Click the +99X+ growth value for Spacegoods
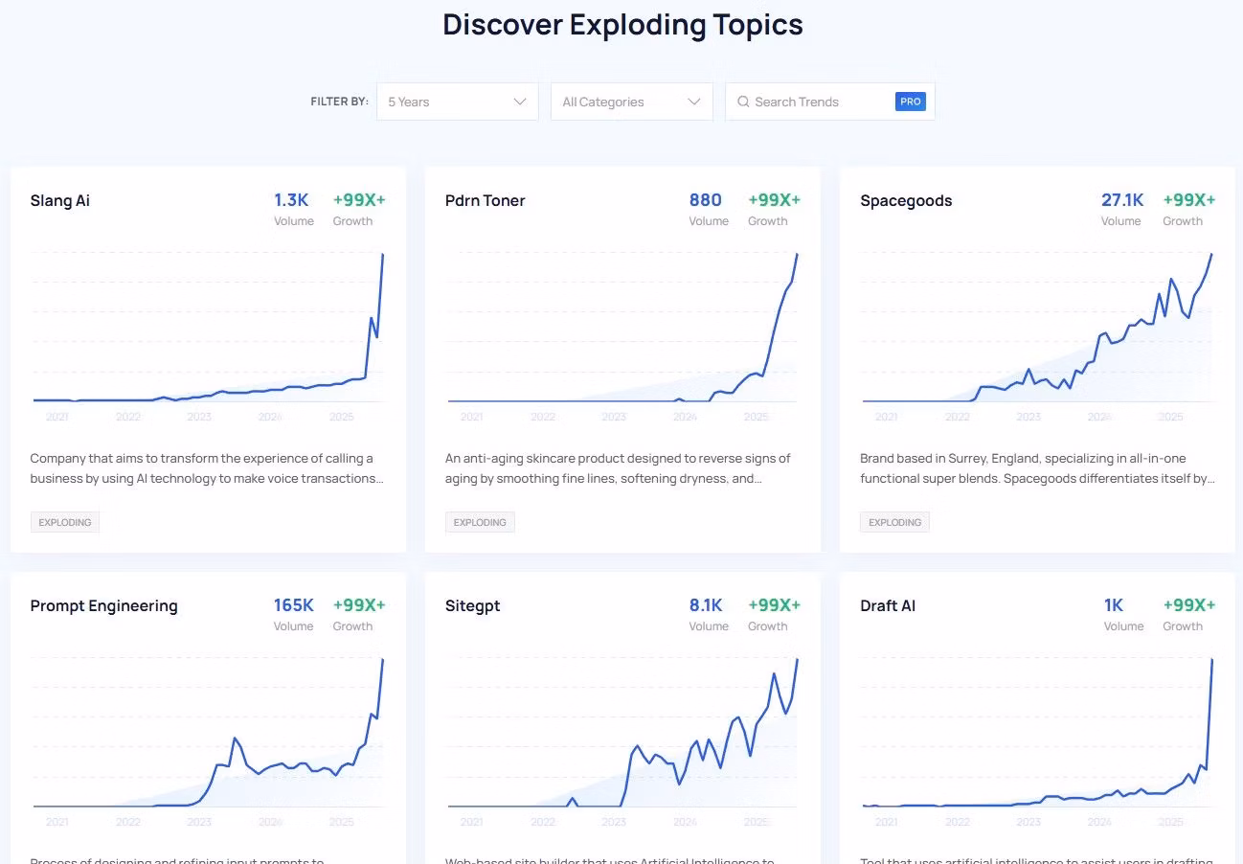The width and height of the screenshot is (1243, 864). pos(1189,200)
